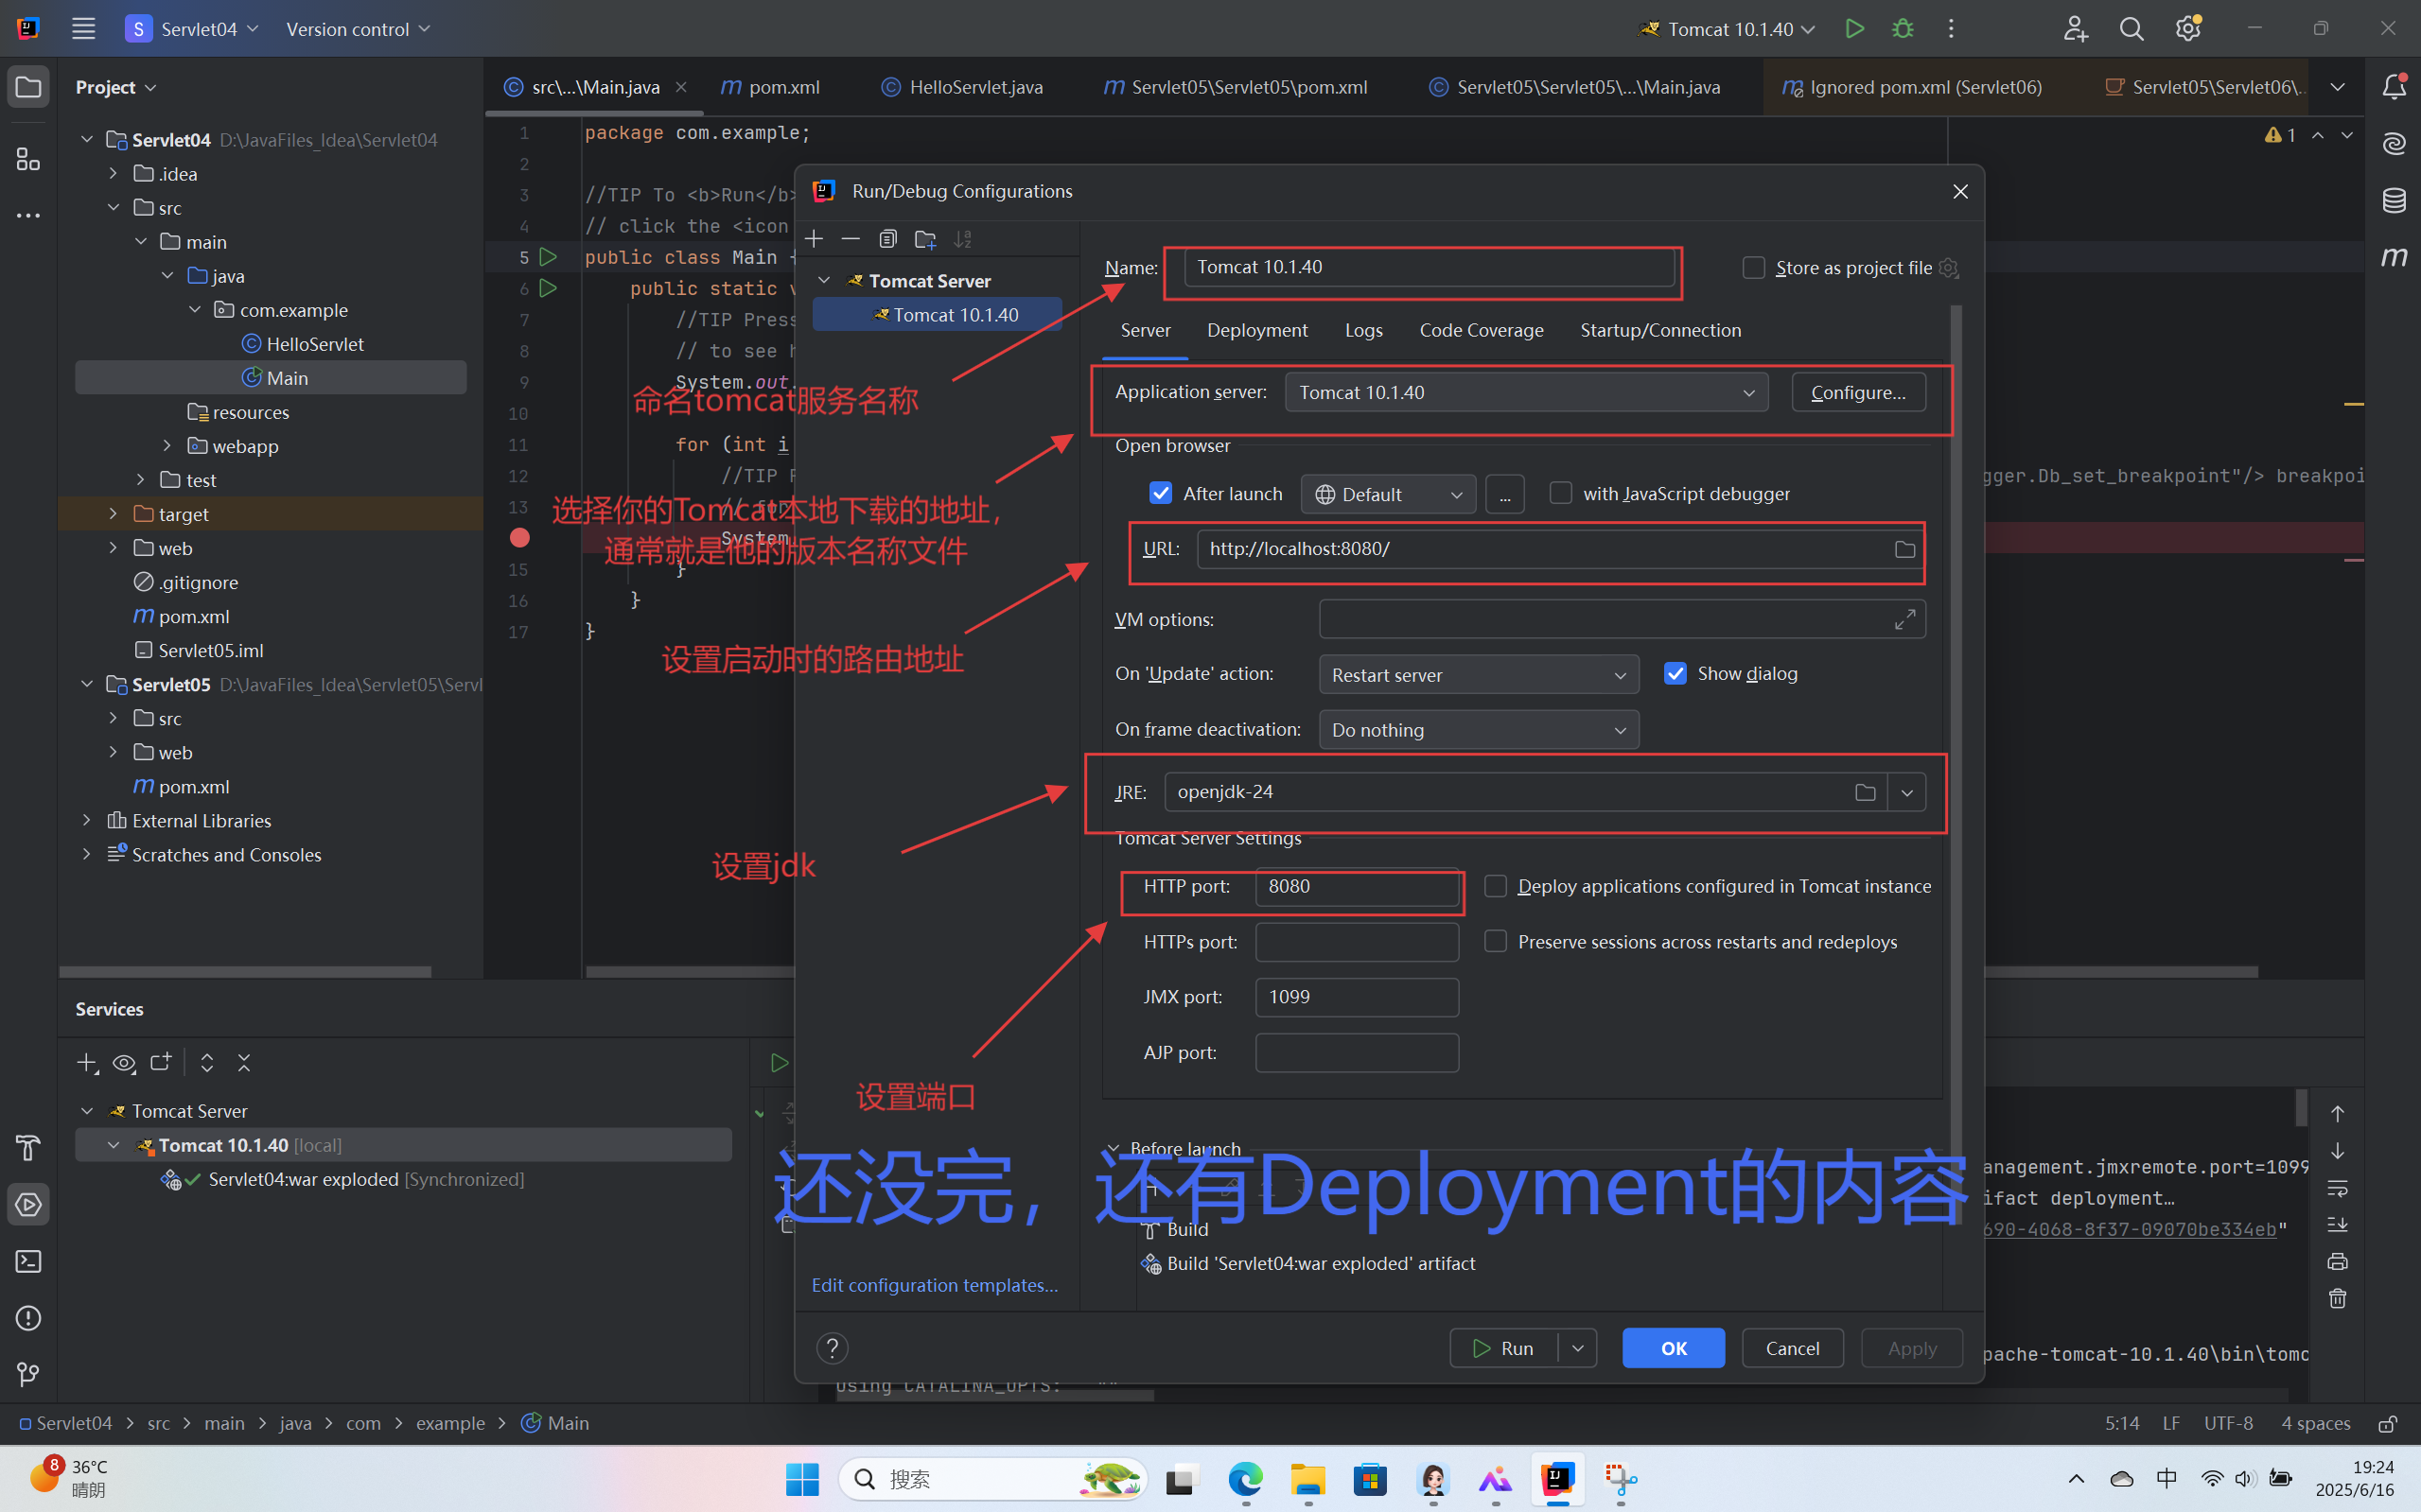Screen dimensions: 2421x1512
Task: Copy the selected configuration using copy icon
Action: point(887,239)
